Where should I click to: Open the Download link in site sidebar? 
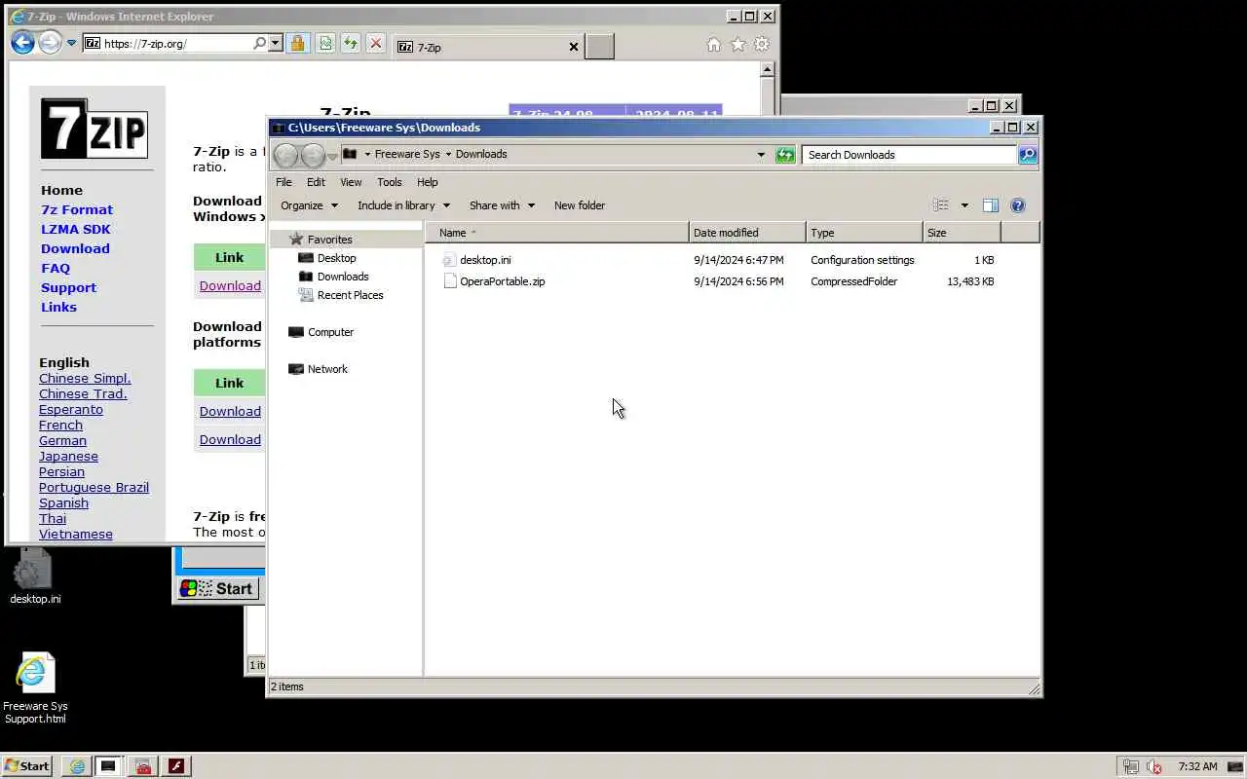pyautogui.click(x=75, y=248)
